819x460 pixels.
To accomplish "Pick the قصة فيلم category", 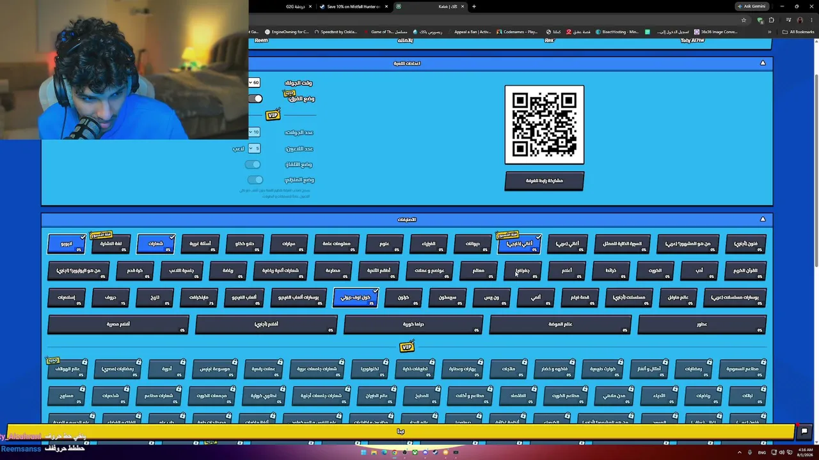I will pyautogui.click(x=580, y=297).
